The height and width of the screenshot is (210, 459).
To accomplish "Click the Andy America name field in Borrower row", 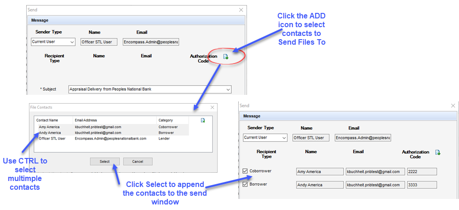I will click(x=319, y=185).
